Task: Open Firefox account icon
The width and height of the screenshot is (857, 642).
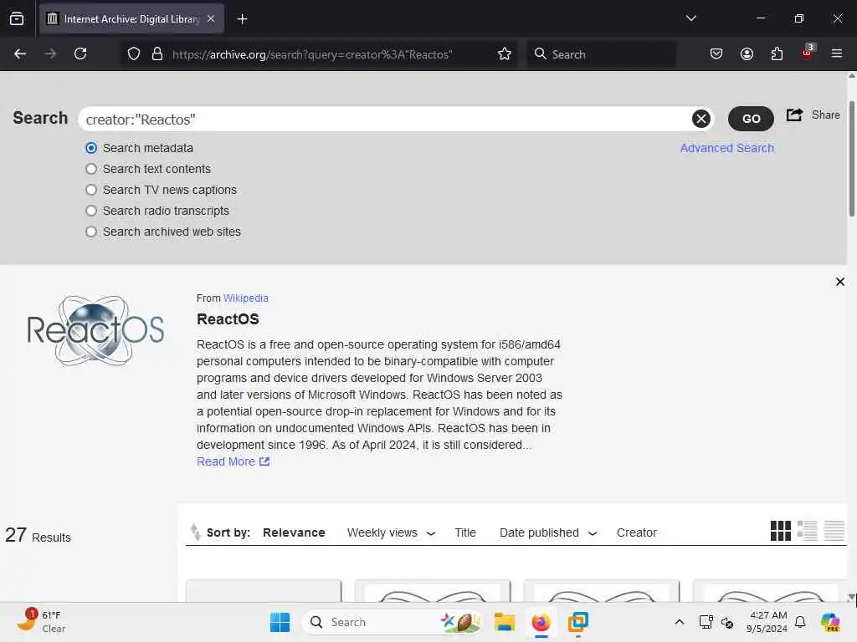Action: tap(747, 53)
